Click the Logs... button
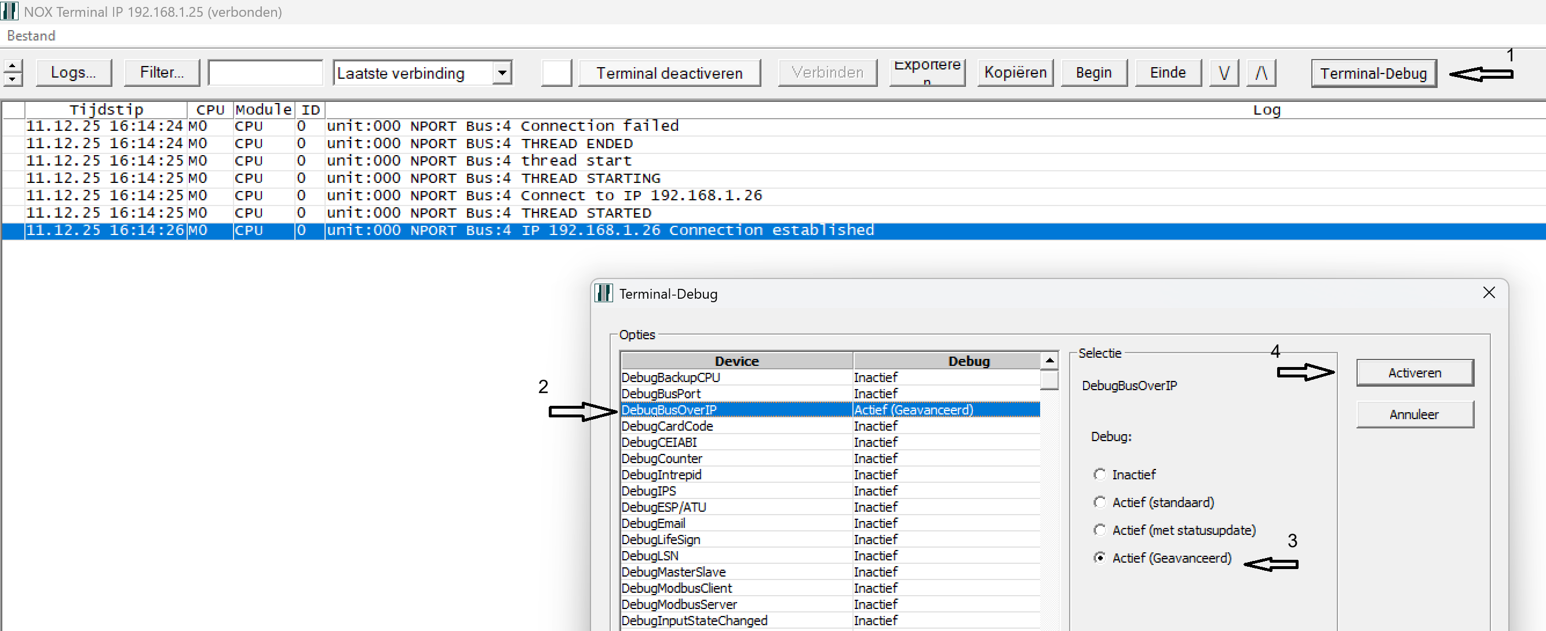This screenshot has width=1546, height=631. pos(73,72)
